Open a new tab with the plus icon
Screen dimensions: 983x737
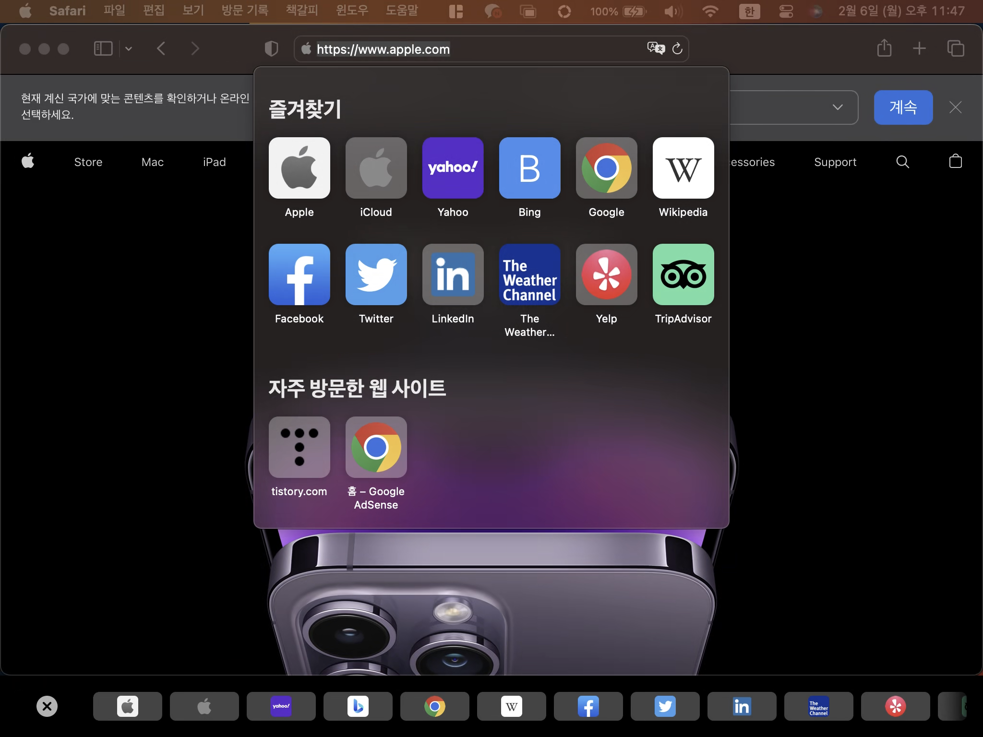[919, 48]
